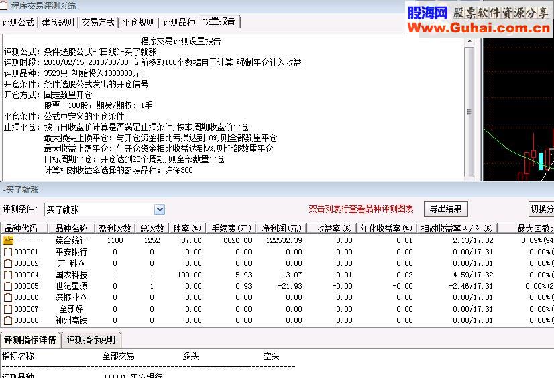
Task: Click the 综合统计 folder icon
Action: [x=8, y=240]
